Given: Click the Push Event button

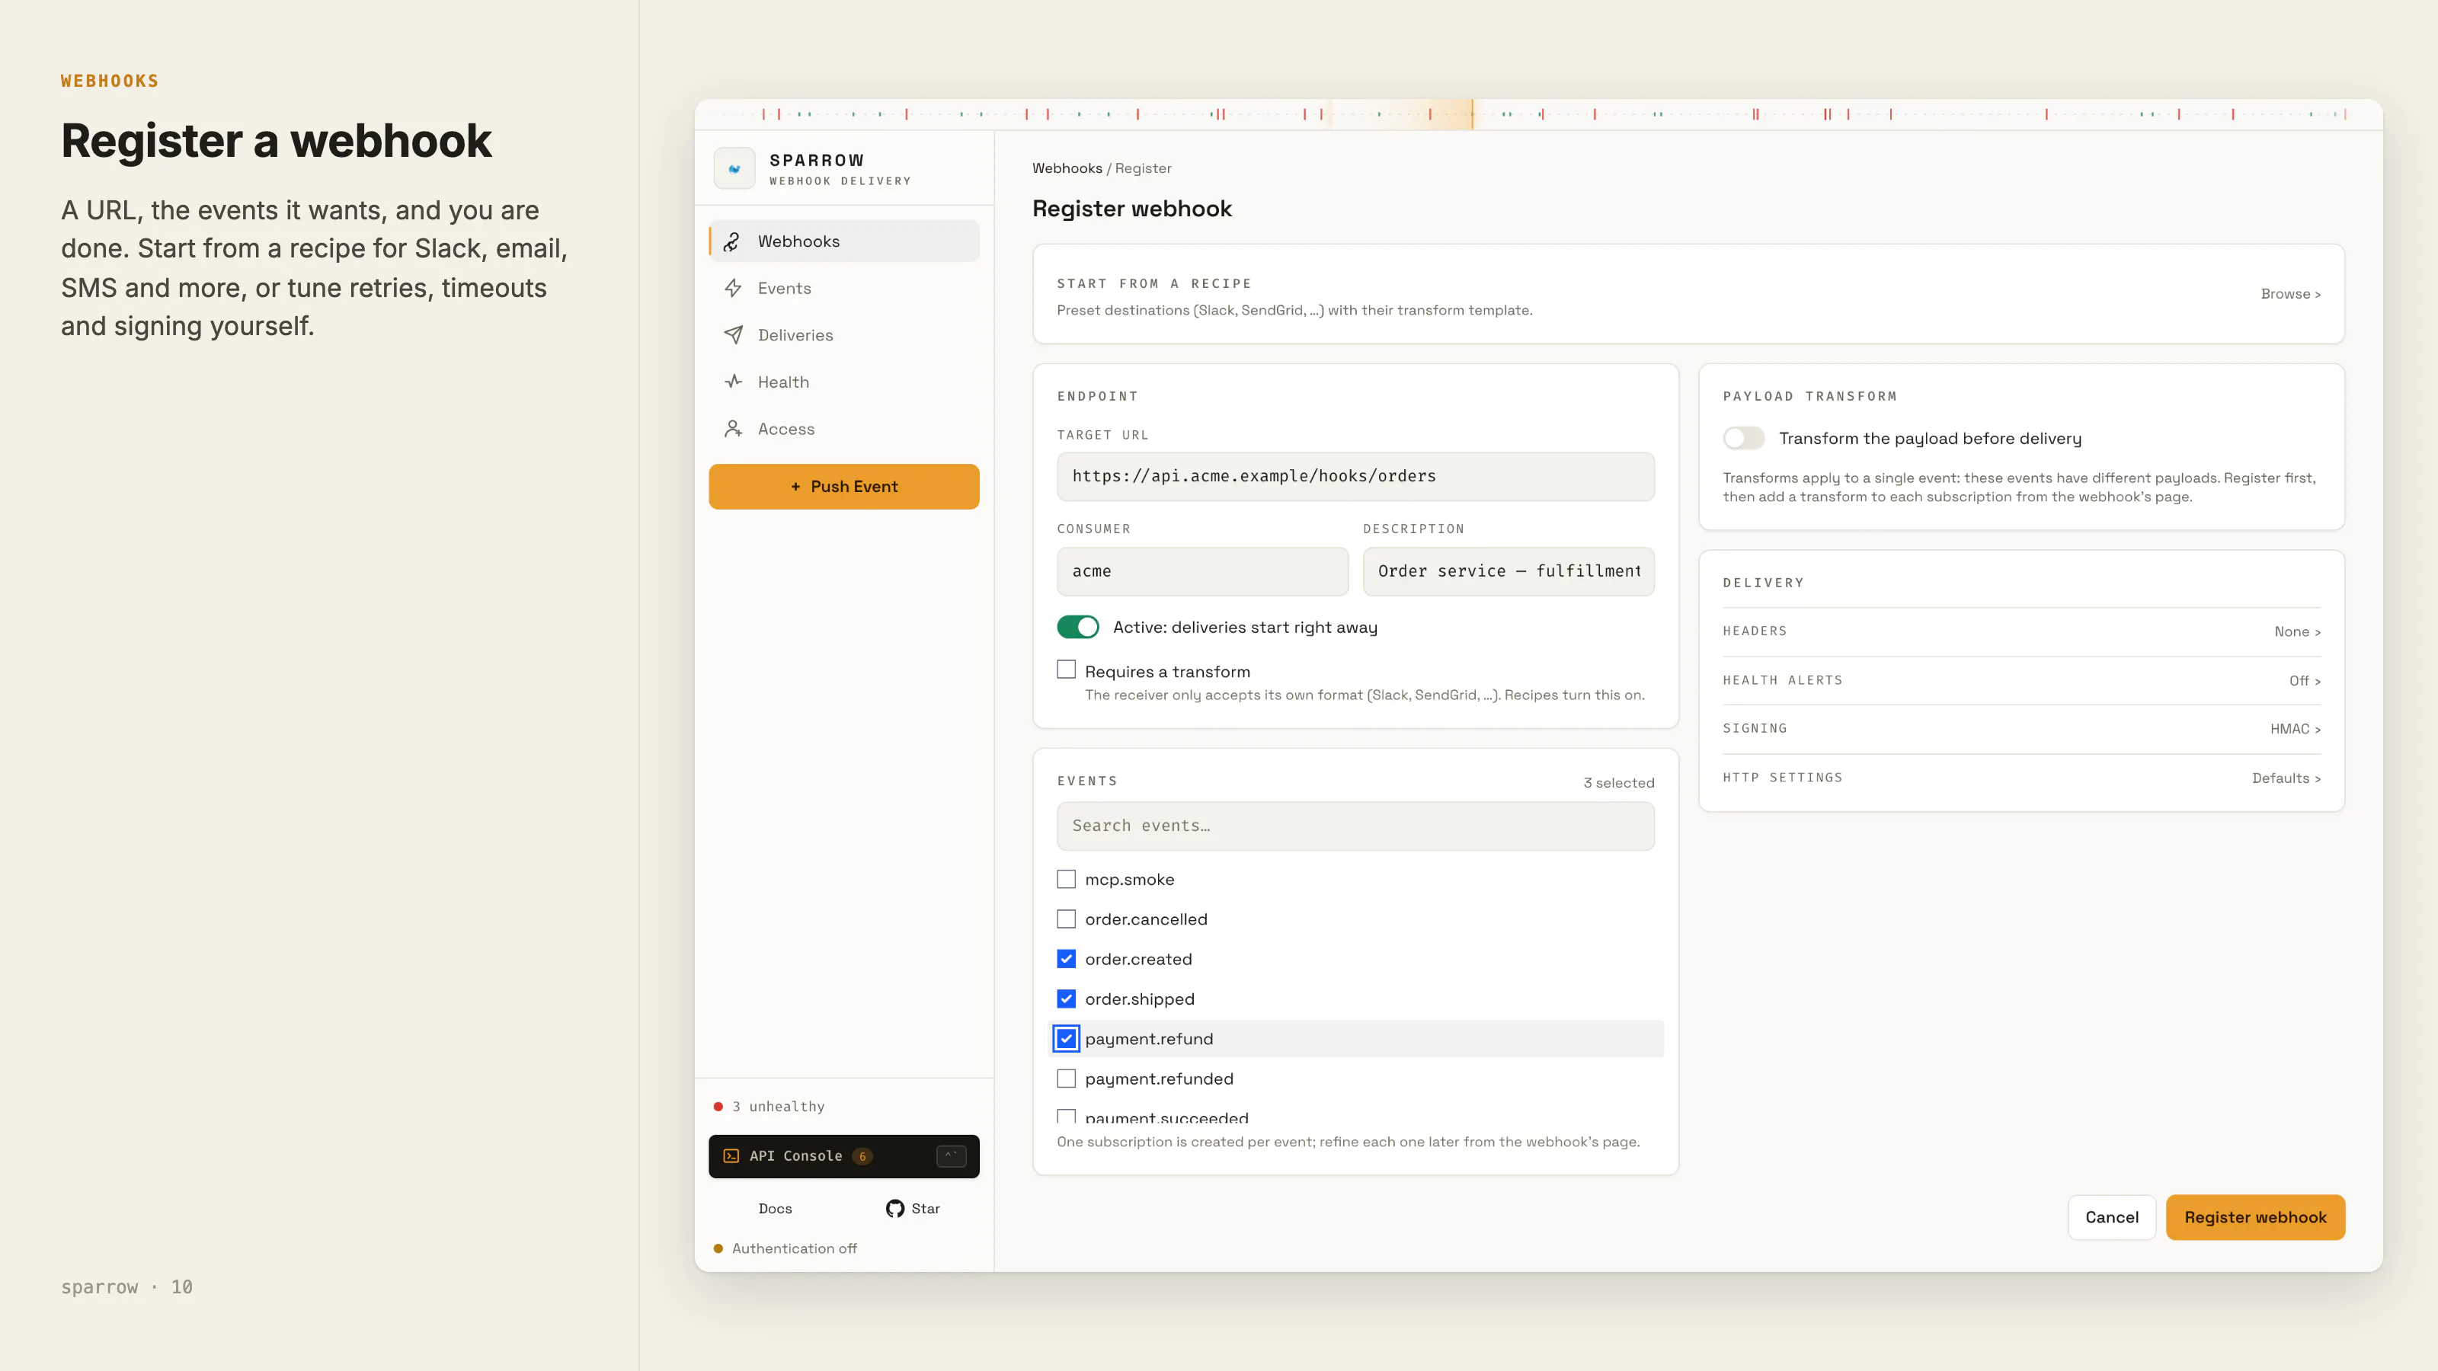Looking at the screenshot, I should [844, 487].
